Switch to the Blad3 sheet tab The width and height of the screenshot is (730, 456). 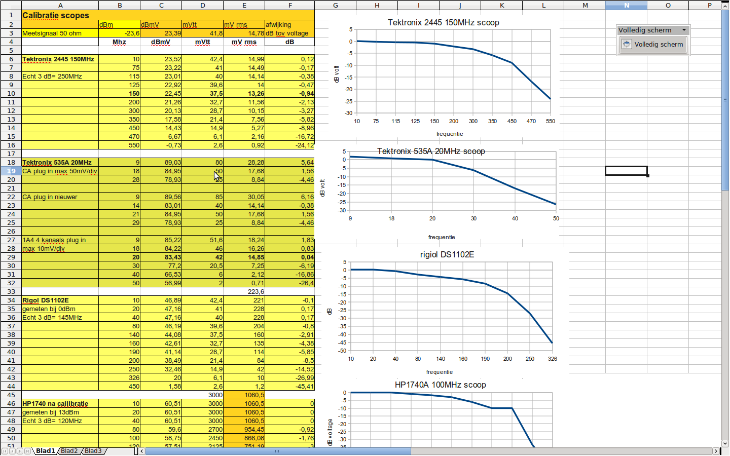pos(93,451)
